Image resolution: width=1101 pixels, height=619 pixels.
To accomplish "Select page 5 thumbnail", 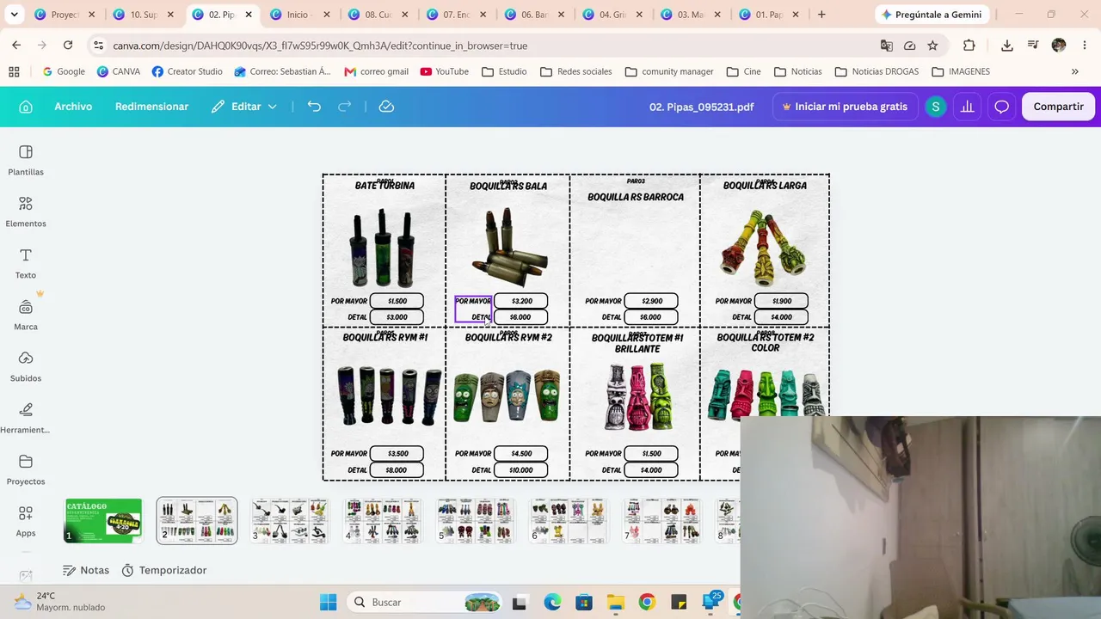I will 476,521.
